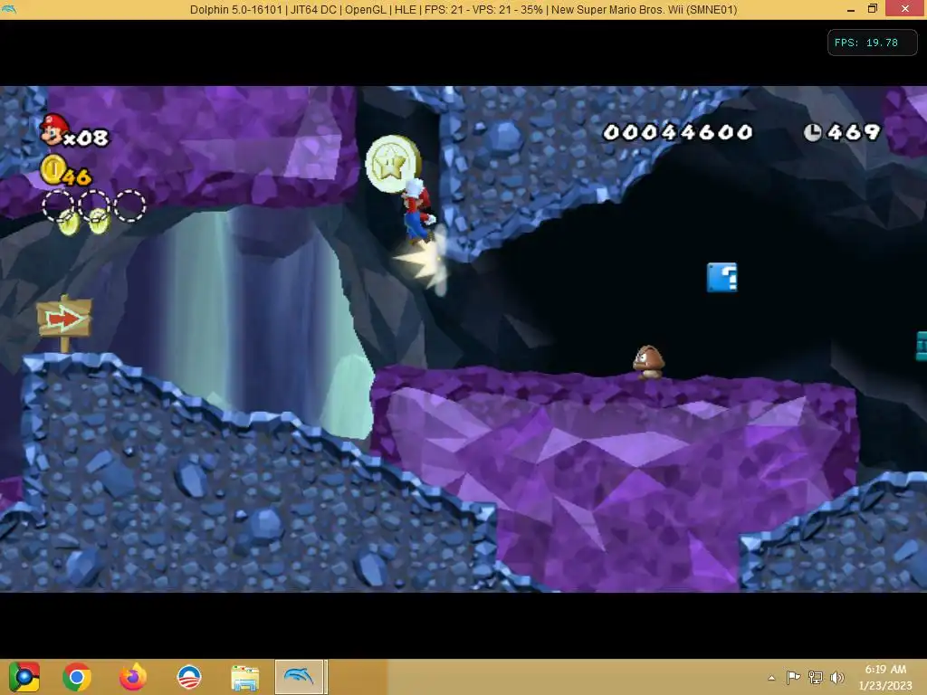Open the network tray icon
The width and height of the screenshot is (927, 695).
(816, 677)
